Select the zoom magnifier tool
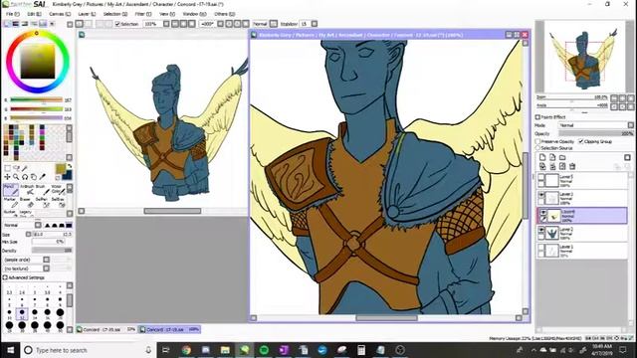637x358 pixels. (16, 177)
